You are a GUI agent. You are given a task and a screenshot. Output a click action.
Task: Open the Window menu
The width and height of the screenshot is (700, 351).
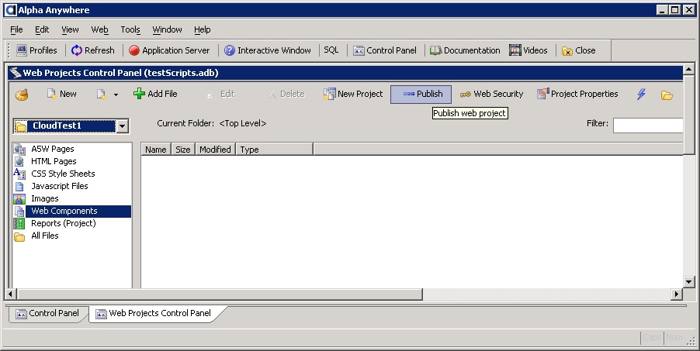point(167,30)
